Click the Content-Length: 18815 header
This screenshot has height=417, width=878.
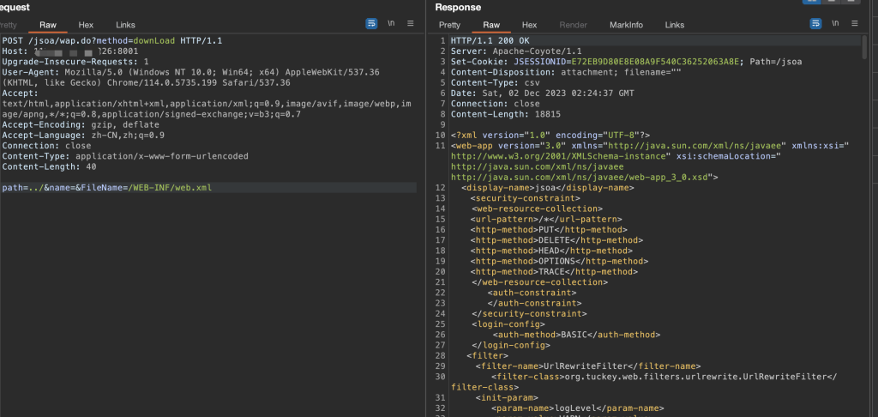[506, 114]
